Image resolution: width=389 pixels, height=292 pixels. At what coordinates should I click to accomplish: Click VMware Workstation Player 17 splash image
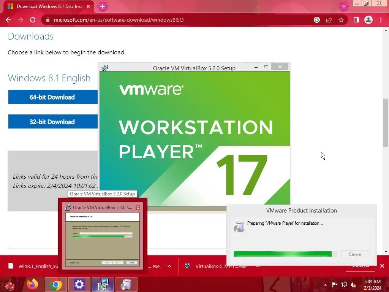195,138
